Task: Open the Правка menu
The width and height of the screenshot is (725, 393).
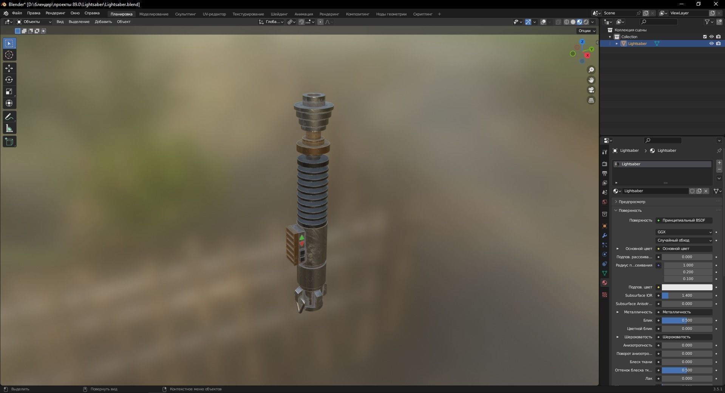Action: (x=34, y=13)
